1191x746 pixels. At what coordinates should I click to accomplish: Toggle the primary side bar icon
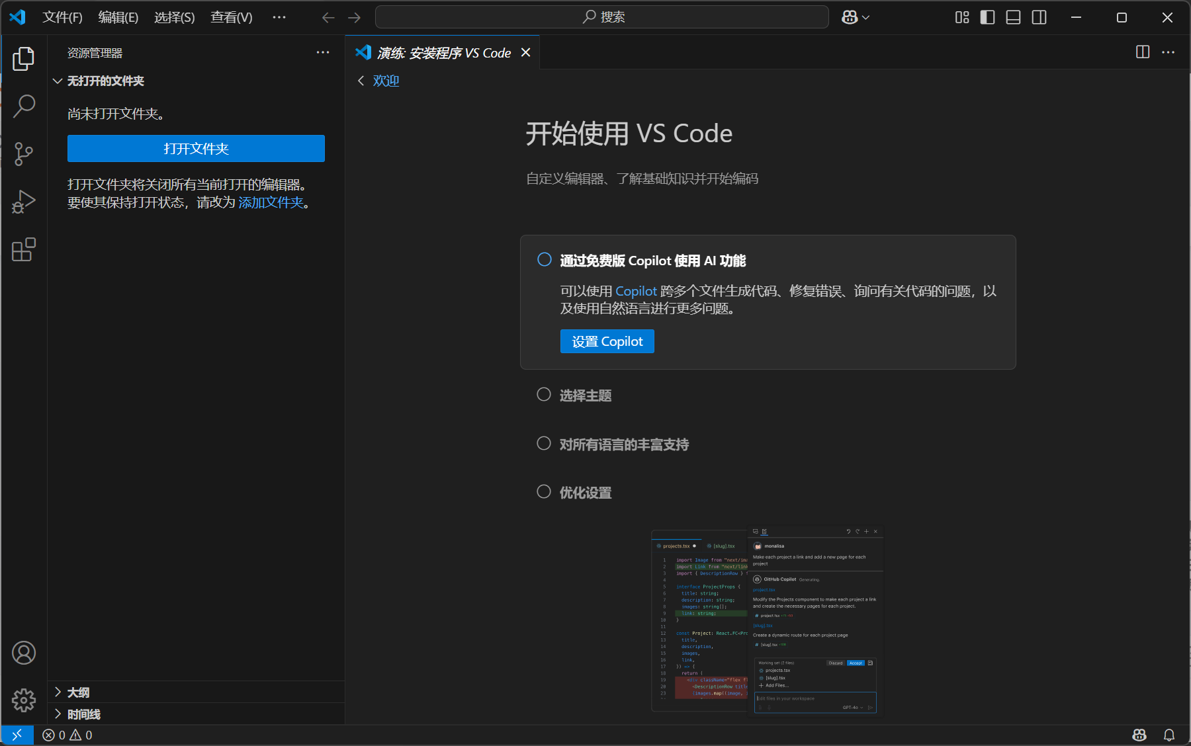987,17
